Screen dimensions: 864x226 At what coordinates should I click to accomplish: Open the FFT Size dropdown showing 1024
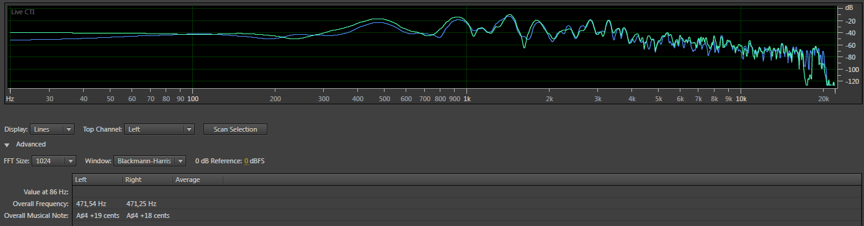click(53, 161)
